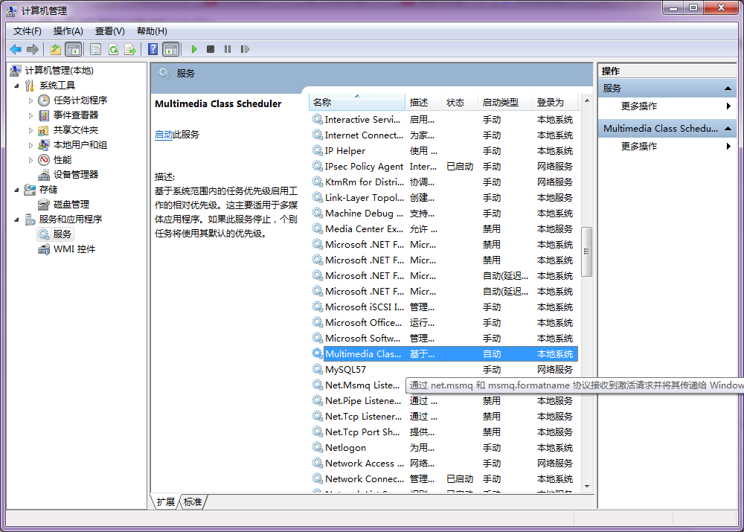Sort services by 名称 column header
This screenshot has height=532, width=744.
357,102
